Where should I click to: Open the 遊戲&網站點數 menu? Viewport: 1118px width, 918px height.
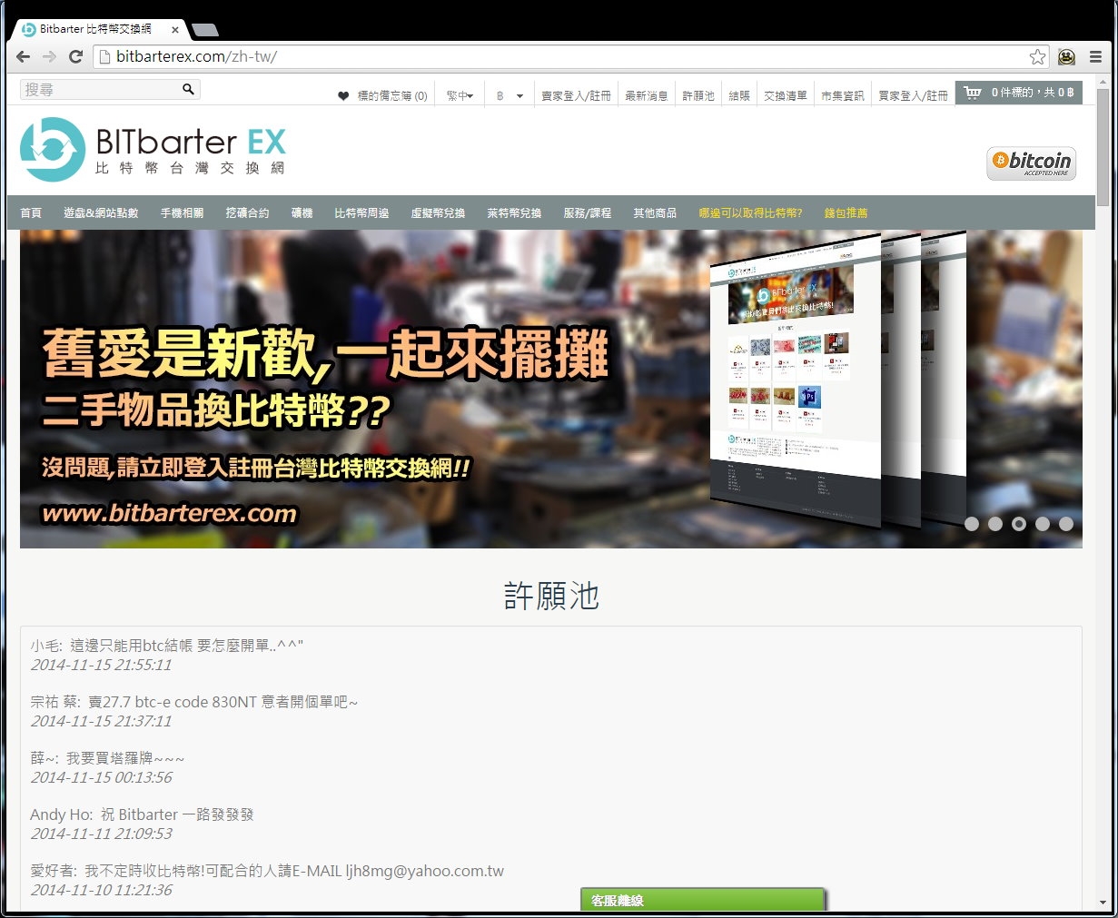coord(101,212)
